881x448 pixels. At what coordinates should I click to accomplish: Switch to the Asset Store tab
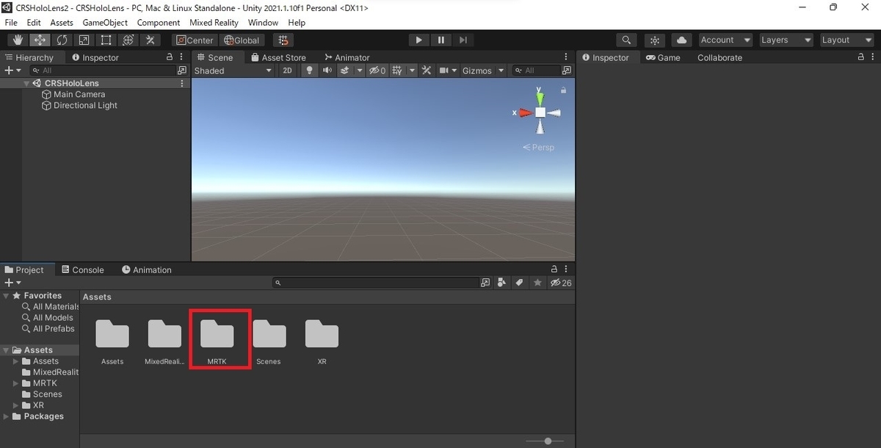click(278, 57)
